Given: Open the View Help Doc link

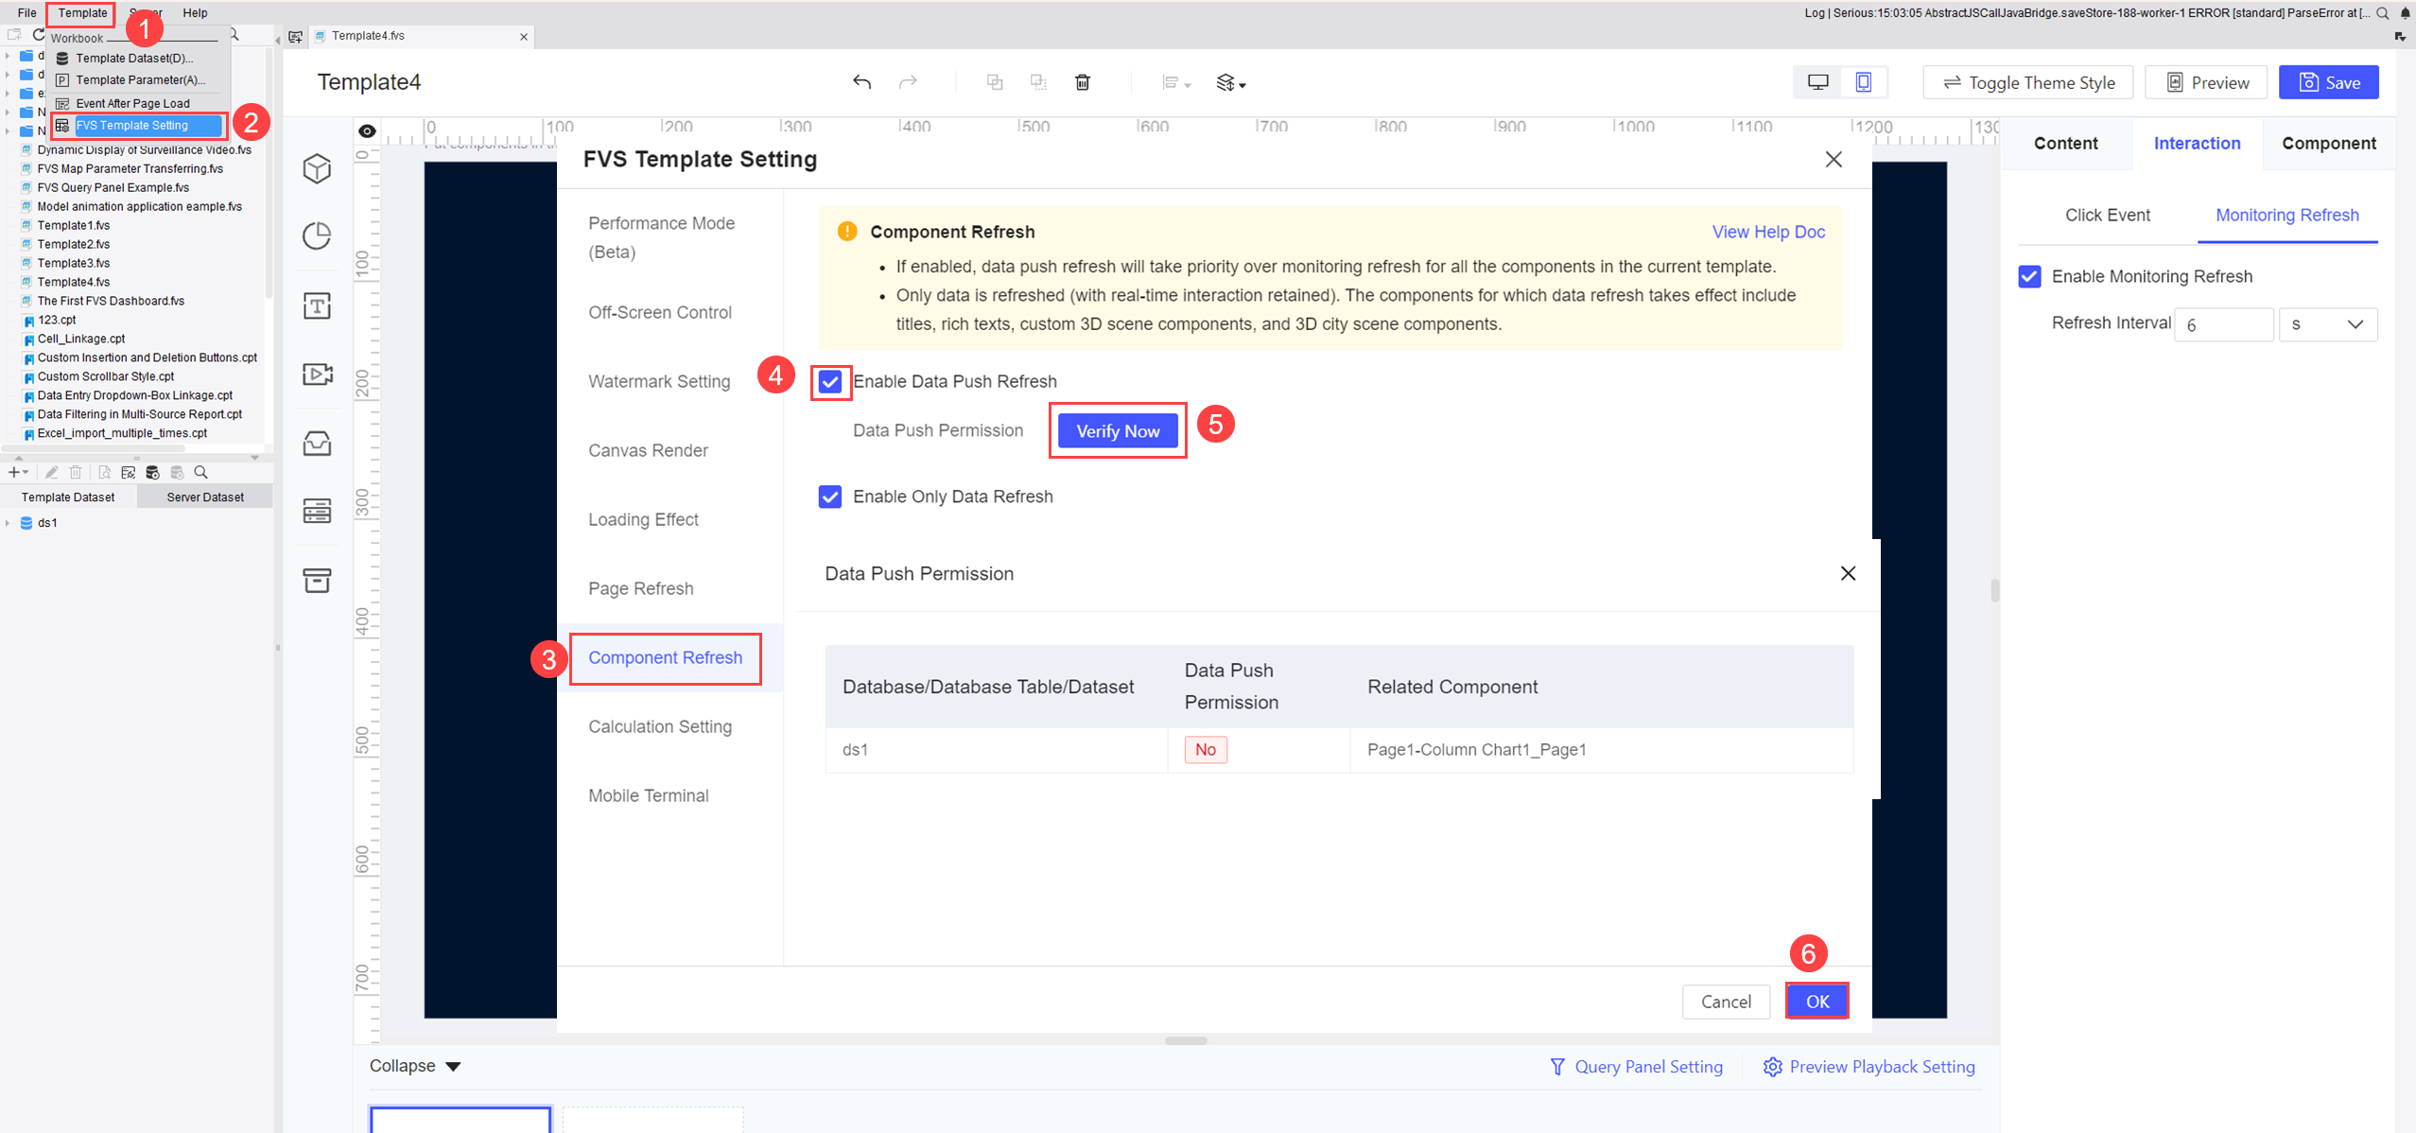Looking at the screenshot, I should [x=1768, y=232].
